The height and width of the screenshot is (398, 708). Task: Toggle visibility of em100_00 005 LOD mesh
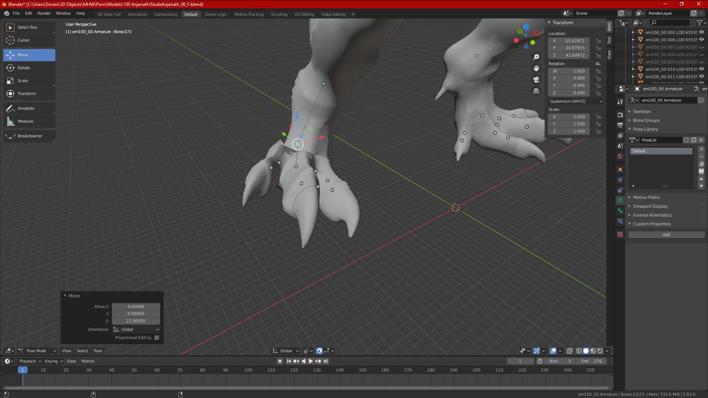pos(701,32)
